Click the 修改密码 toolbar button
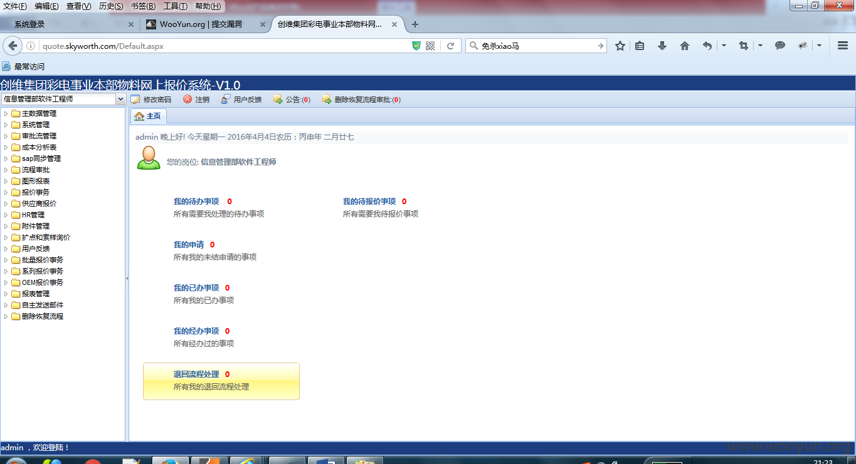The width and height of the screenshot is (856, 464). 151,100
